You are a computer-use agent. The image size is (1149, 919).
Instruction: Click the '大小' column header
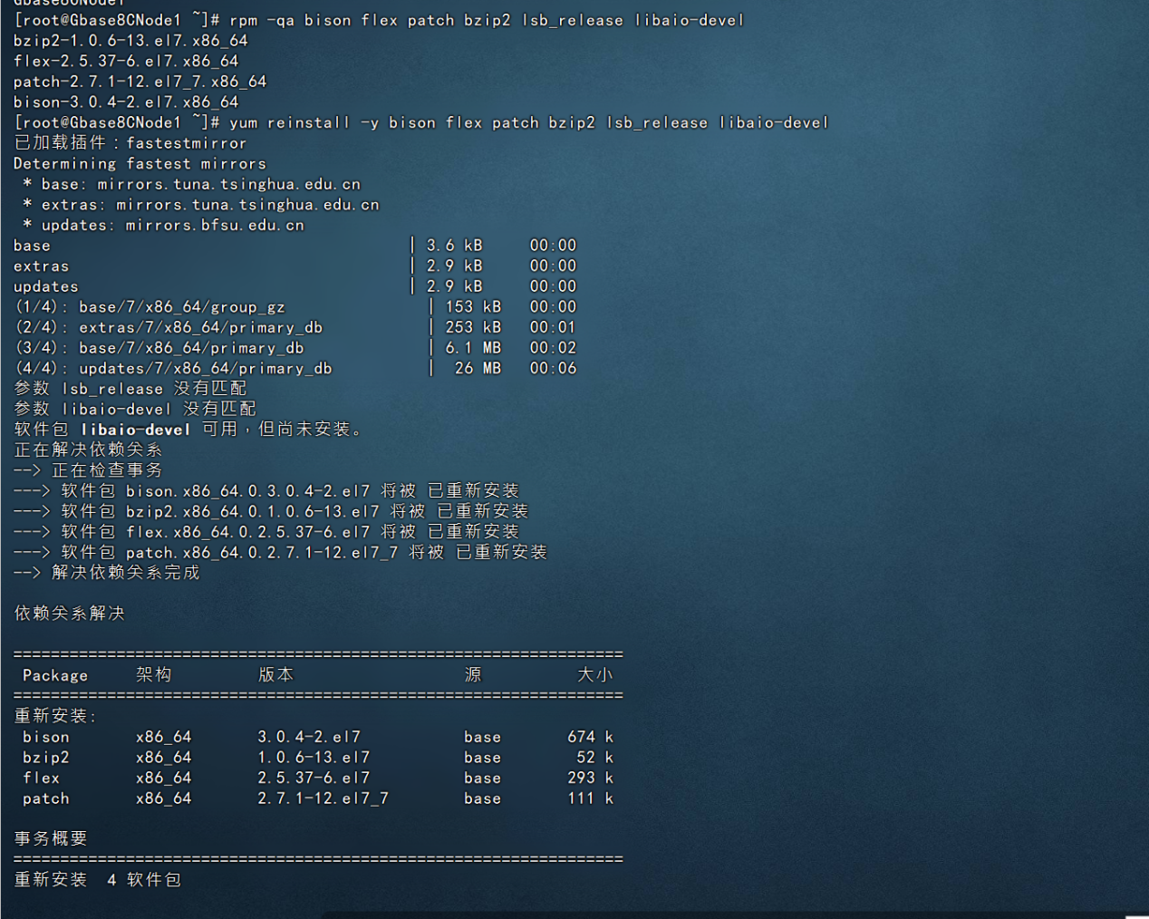(x=595, y=674)
